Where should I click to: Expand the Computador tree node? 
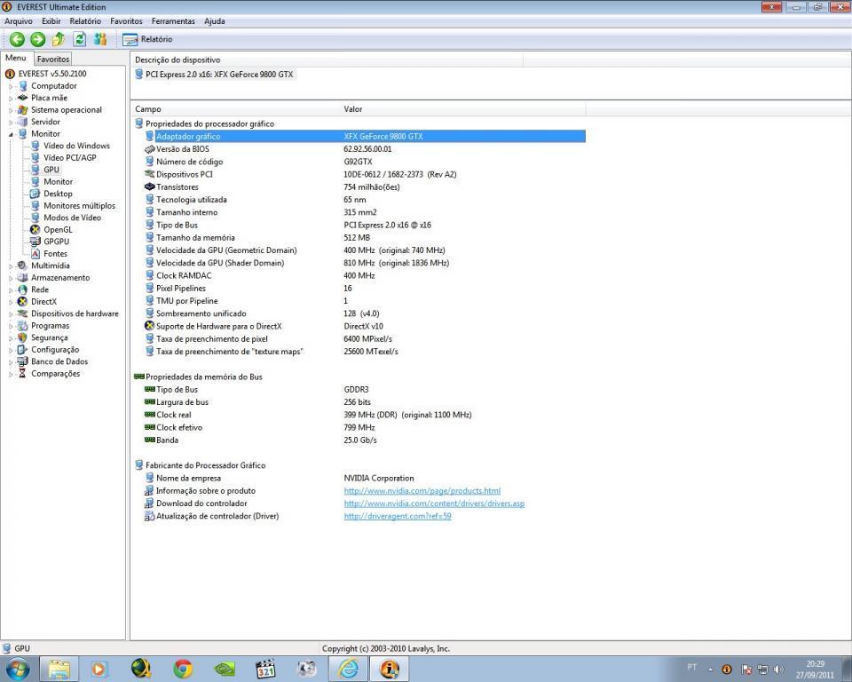12,86
